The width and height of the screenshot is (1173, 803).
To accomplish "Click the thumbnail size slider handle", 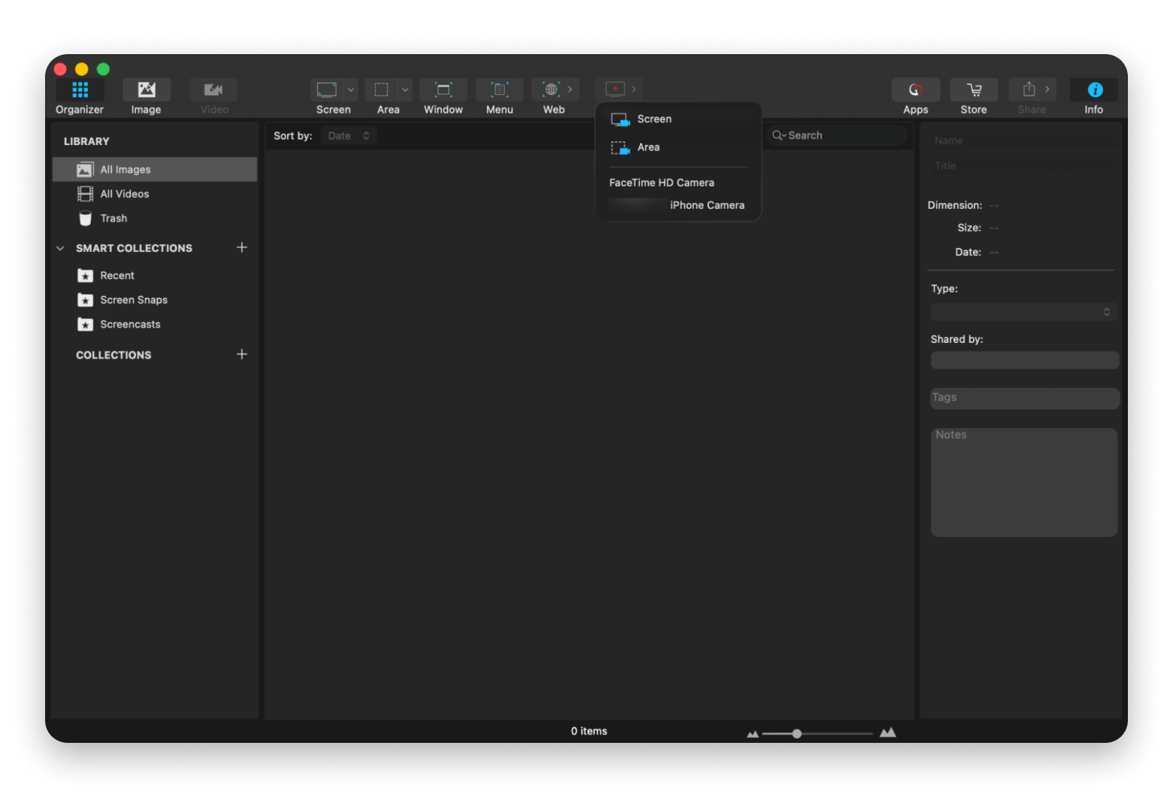I will (797, 733).
